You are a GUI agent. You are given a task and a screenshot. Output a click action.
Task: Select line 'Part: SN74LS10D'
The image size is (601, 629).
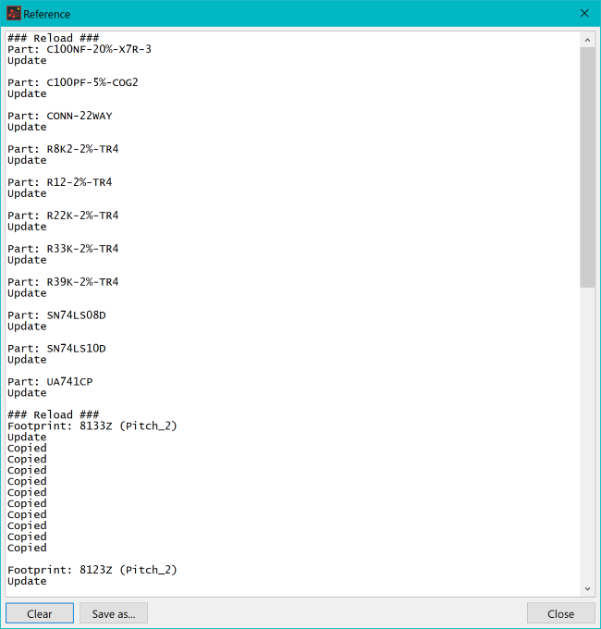tap(56, 349)
